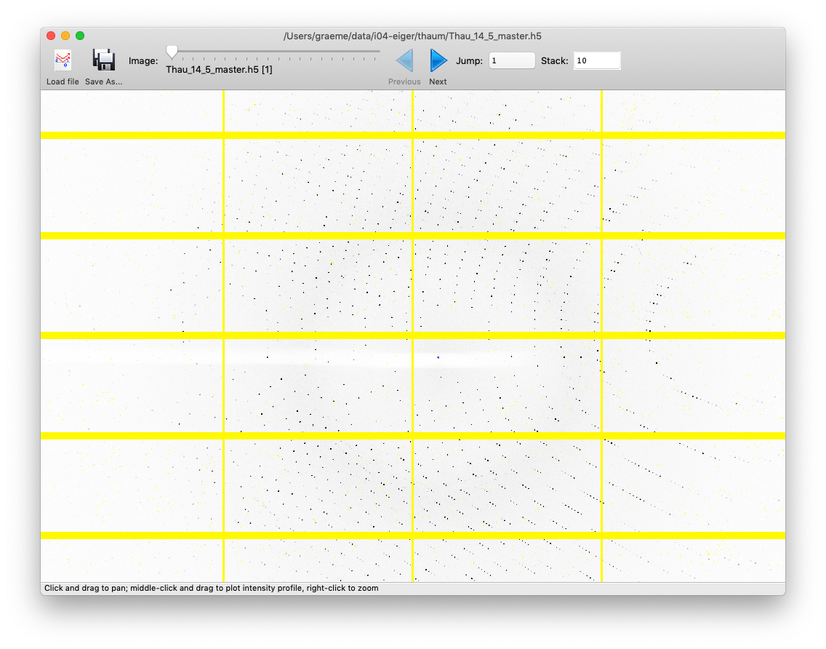Click the status bar help text
The image size is (826, 649).
pyautogui.click(x=210, y=588)
